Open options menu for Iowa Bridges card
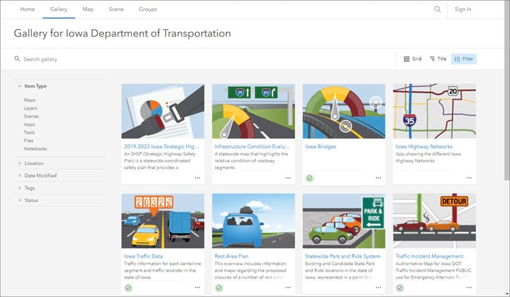This screenshot has height=297, width=510. click(x=378, y=178)
